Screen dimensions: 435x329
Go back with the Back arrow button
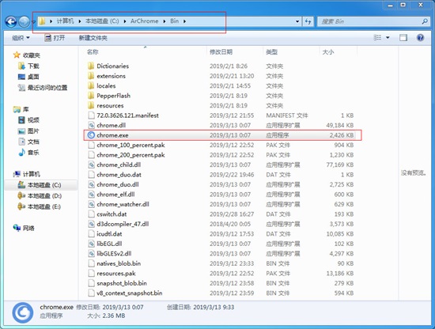click(11, 21)
